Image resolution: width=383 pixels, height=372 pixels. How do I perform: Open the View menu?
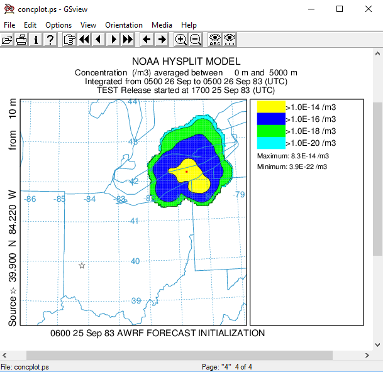tap(88, 25)
